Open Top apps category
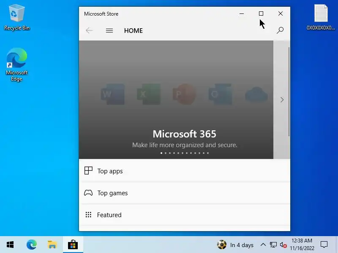This screenshot has height=253, width=338. tap(185, 171)
